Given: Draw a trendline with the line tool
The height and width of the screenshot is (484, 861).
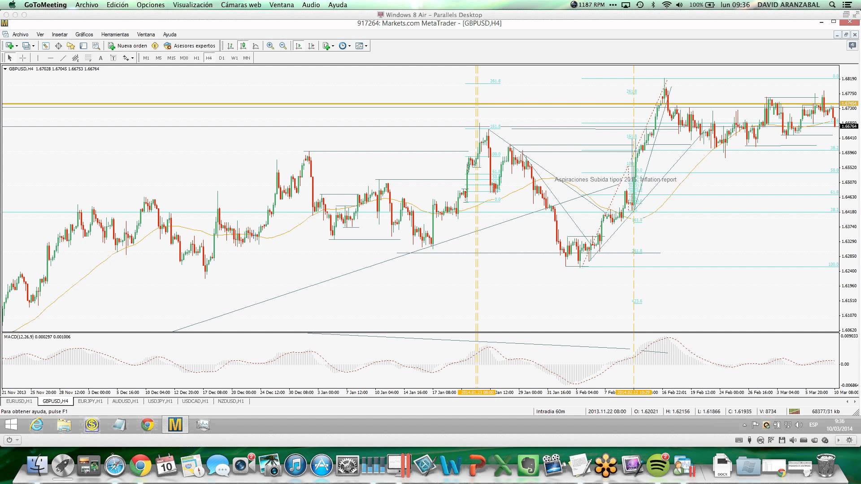Looking at the screenshot, I should (x=63, y=58).
